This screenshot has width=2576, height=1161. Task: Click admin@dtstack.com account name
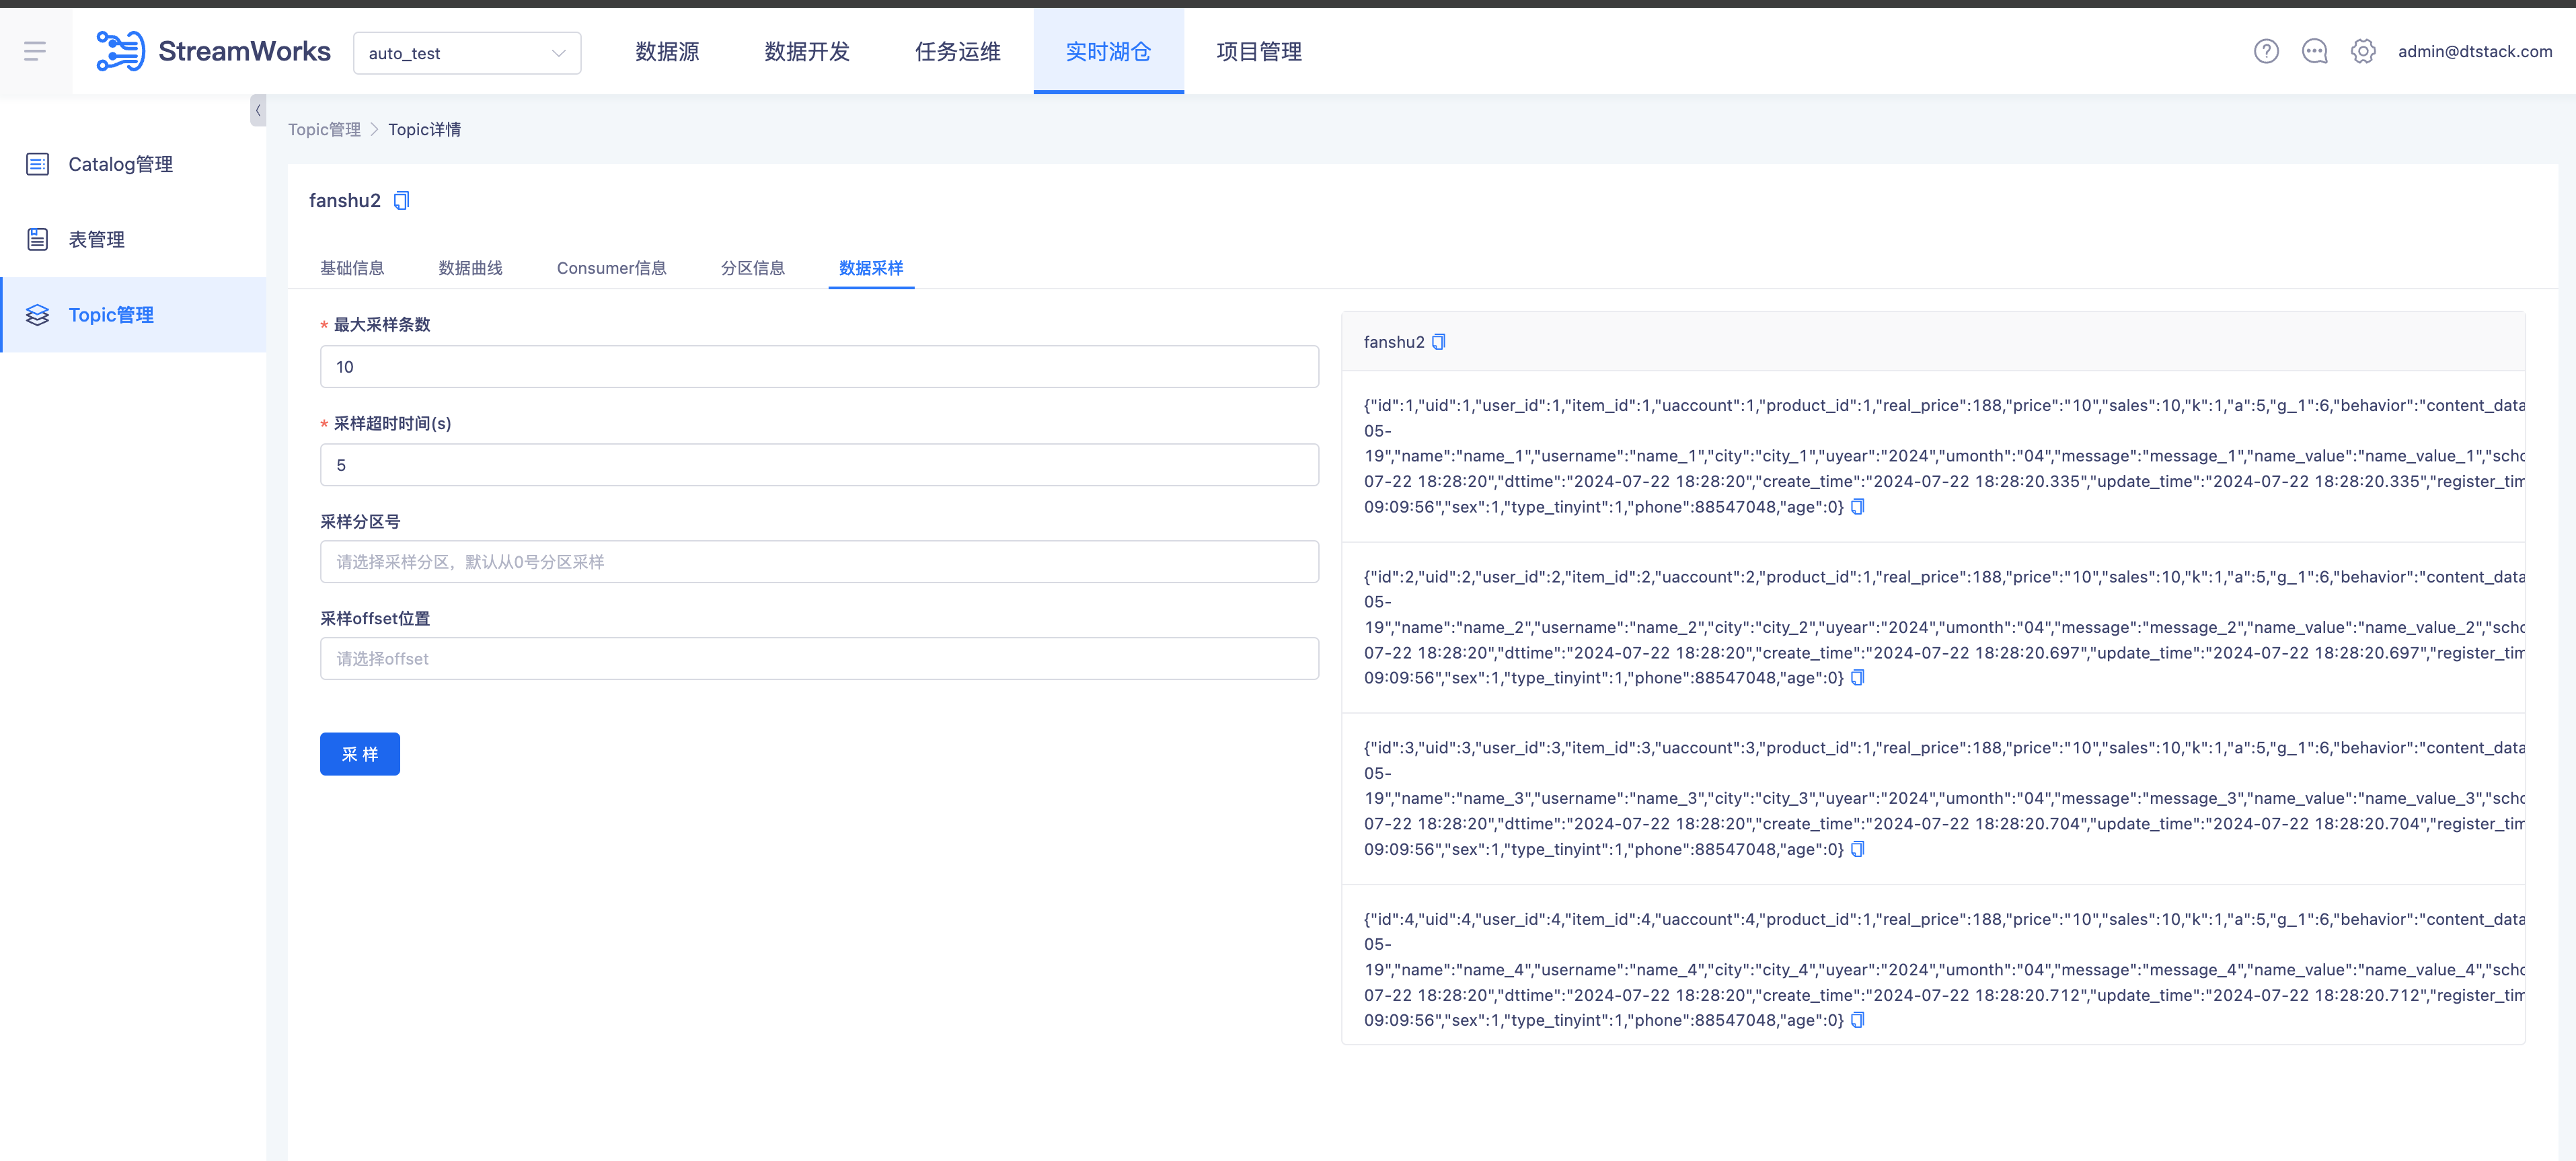2474,51
